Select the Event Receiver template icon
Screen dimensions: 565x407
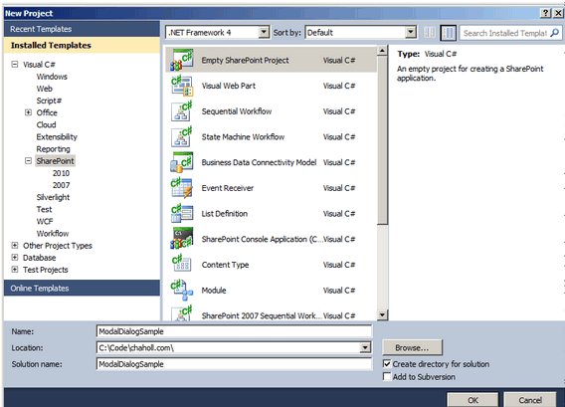(182, 188)
